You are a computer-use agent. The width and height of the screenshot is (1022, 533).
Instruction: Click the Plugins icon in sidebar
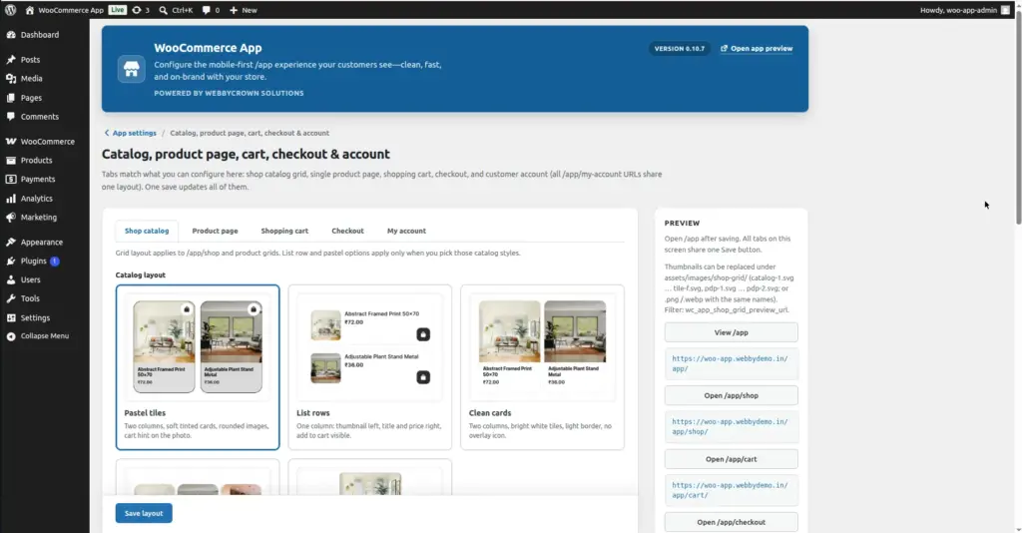coord(11,261)
